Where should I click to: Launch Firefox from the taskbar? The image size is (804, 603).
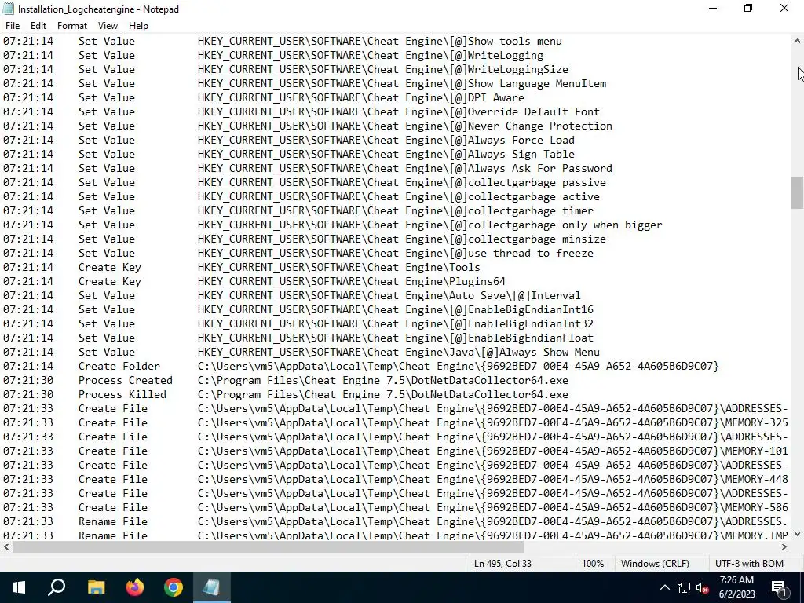(x=135, y=587)
